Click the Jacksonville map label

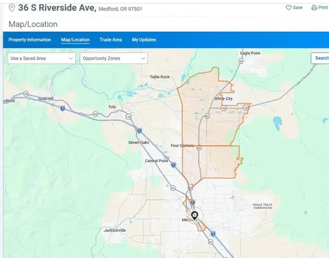point(115,230)
